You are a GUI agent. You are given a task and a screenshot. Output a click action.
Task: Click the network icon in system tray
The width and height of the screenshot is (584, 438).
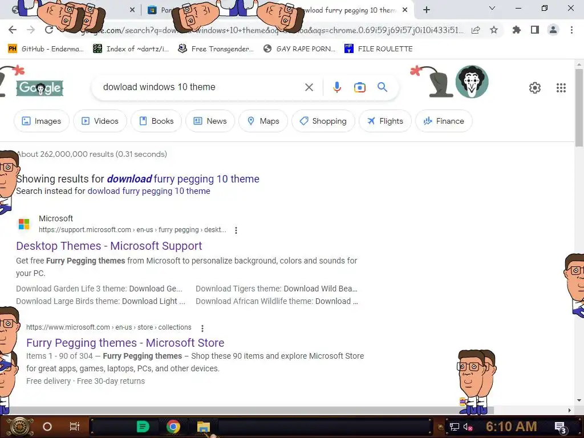pyautogui.click(x=454, y=427)
